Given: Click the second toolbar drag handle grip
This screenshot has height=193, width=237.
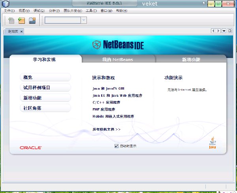Looking at the screenshot, I should pos(42,20).
